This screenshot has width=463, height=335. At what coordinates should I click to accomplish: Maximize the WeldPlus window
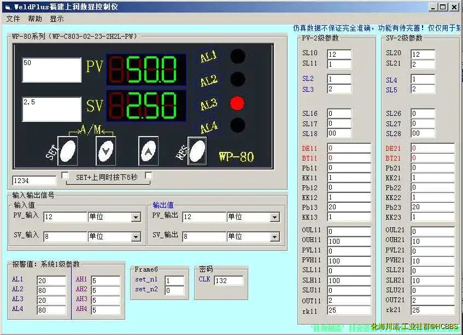[443, 7]
